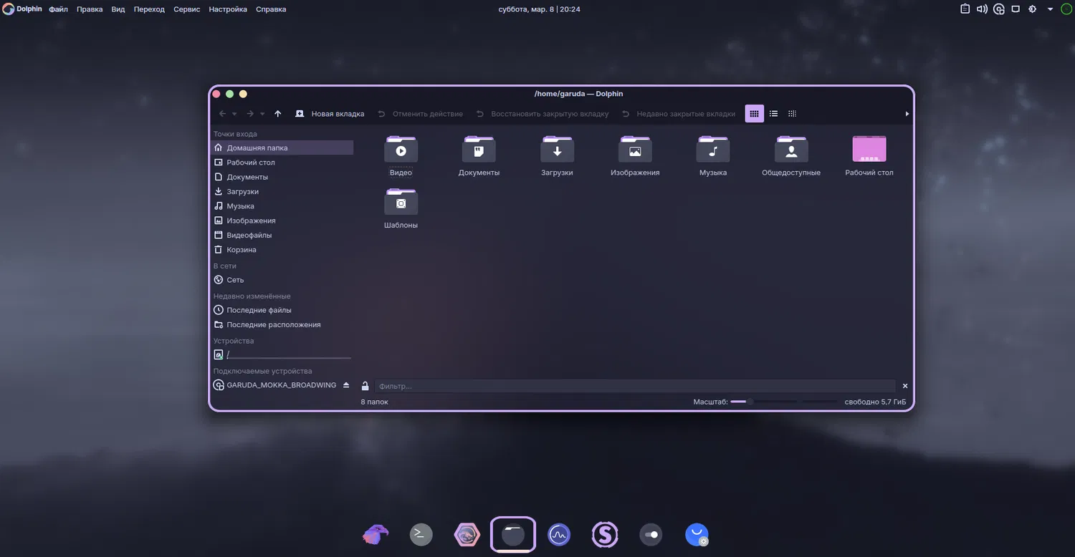Open the volume control in system tray
This screenshot has width=1075, height=557.
pyautogui.click(x=981, y=9)
